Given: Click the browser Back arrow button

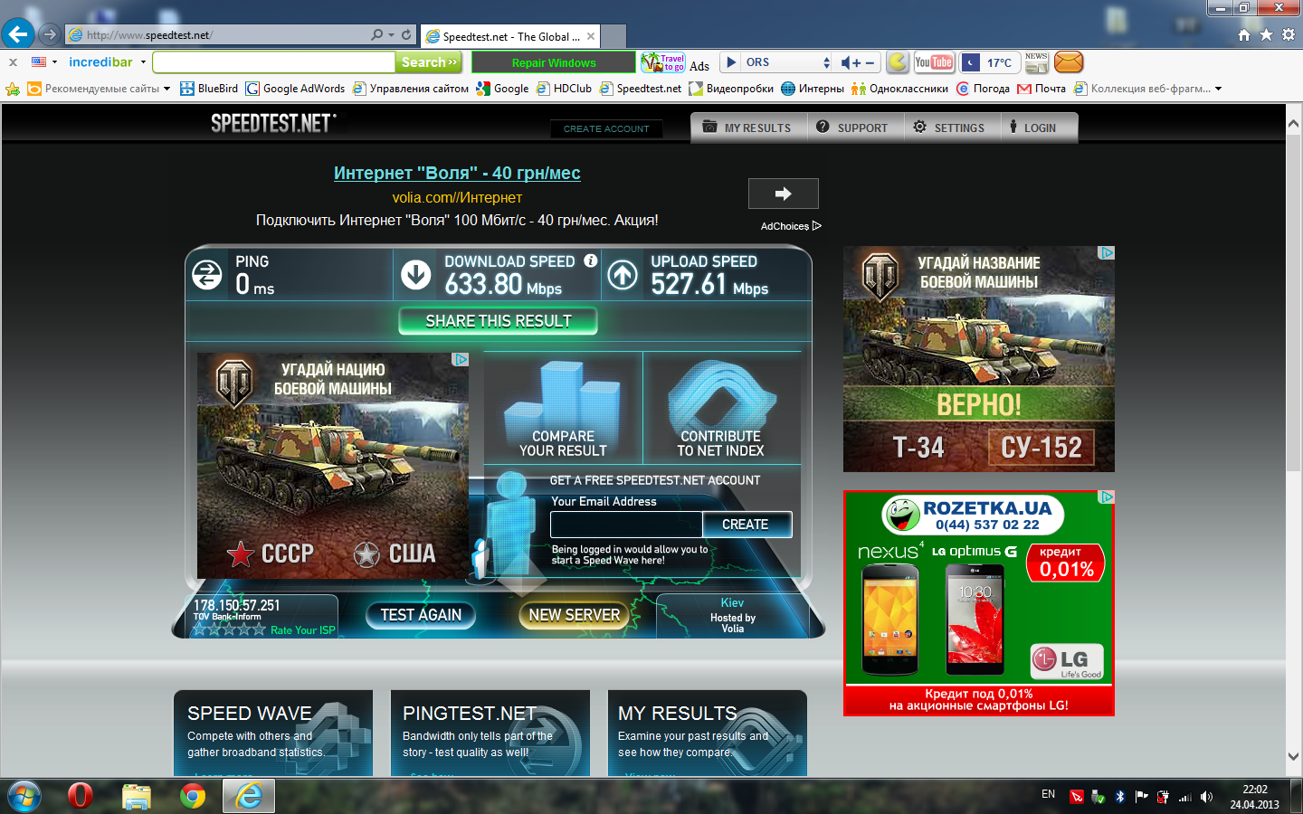Looking at the screenshot, I should coord(17,34).
